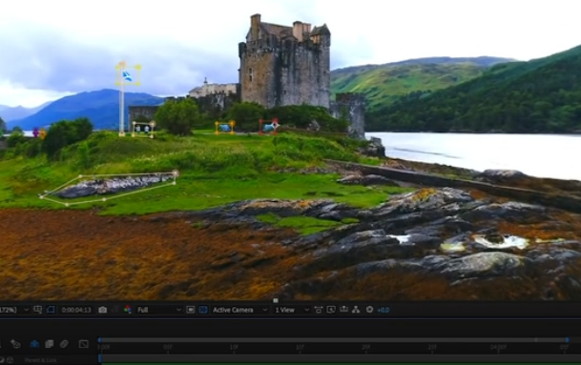
Task: Click the +0.0 exposure value
Action: click(x=384, y=311)
